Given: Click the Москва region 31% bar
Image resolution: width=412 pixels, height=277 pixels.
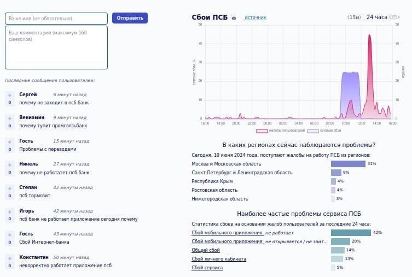Looking at the screenshot, I should point(348,164).
